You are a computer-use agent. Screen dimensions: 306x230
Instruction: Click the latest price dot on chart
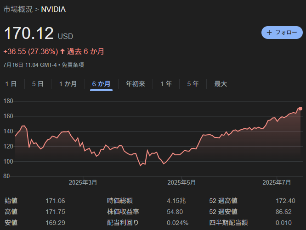tap(300, 109)
